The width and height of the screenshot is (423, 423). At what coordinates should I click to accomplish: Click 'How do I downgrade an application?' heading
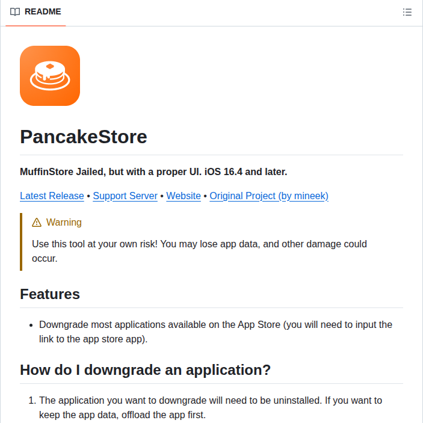click(x=145, y=370)
